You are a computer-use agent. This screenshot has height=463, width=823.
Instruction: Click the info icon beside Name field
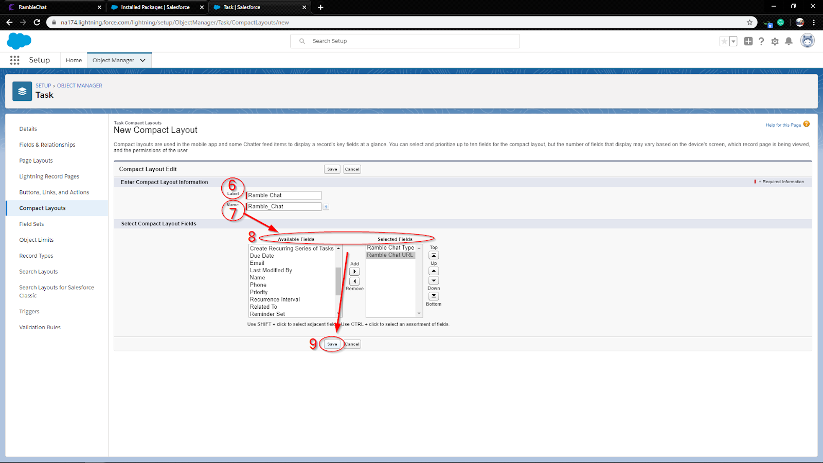point(326,207)
